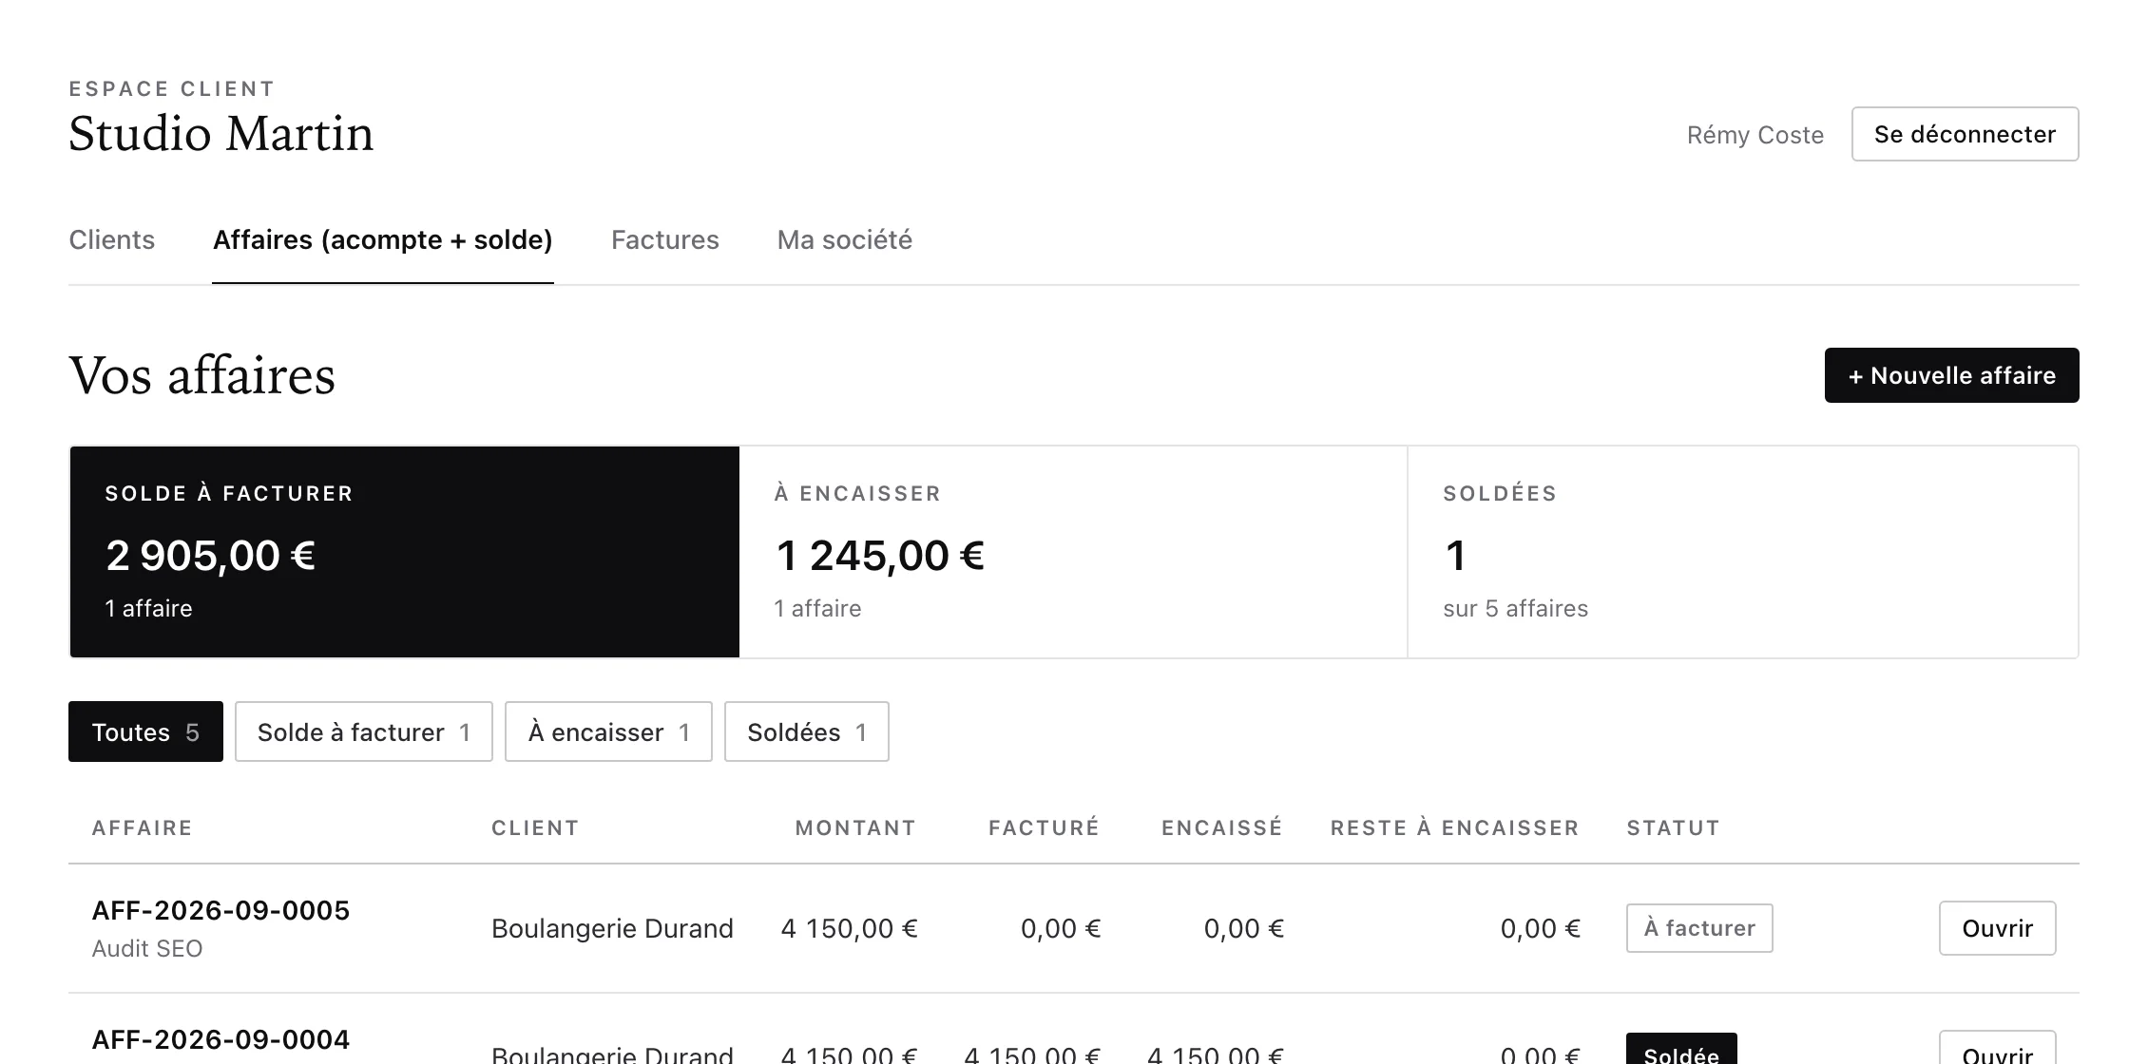
Task: Click the CLIENT column header
Action: point(535,827)
